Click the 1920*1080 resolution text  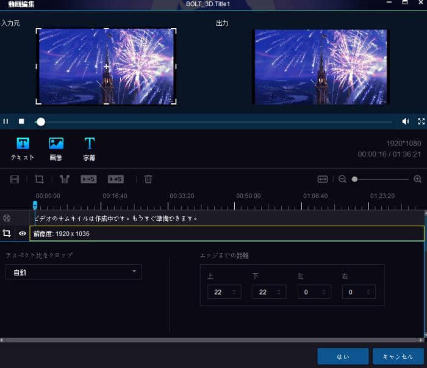[x=403, y=143]
